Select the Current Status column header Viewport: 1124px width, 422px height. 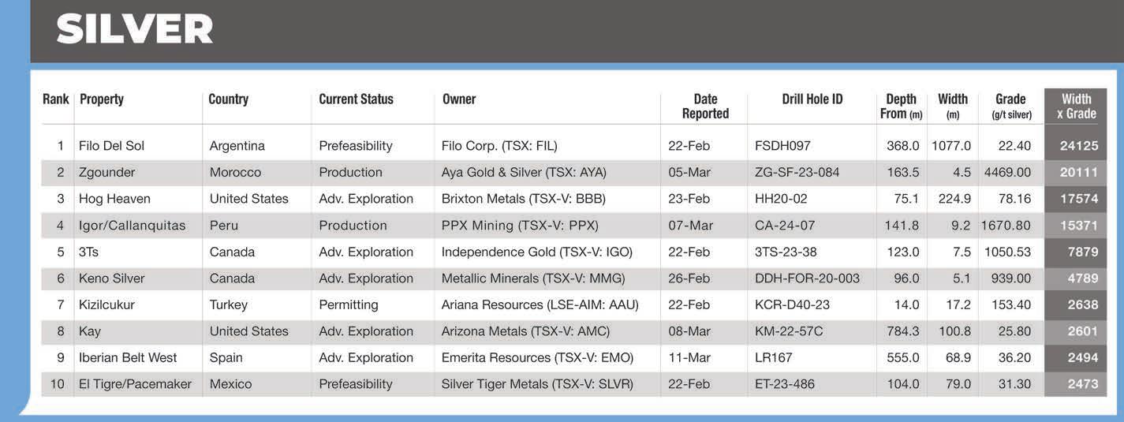click(x=356, y=99)
